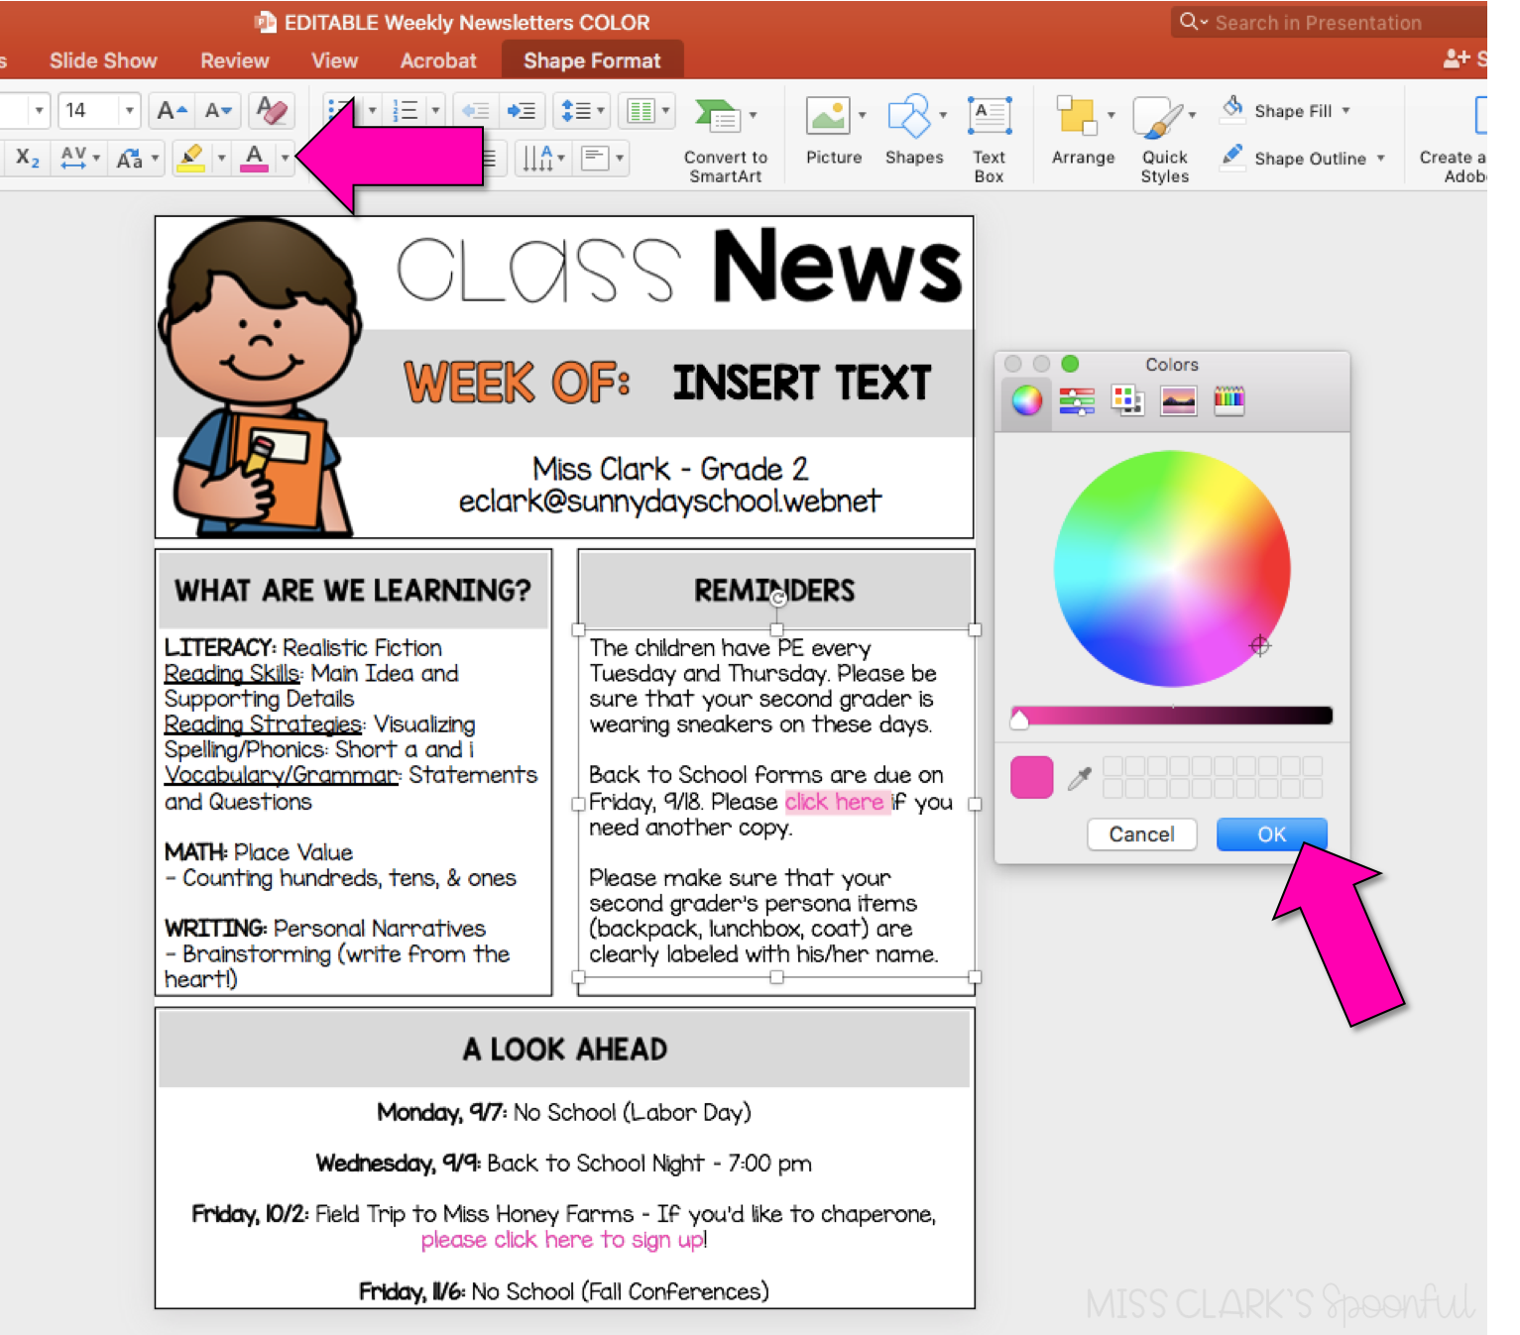Switch to the Pencils color picker
1520x1335 pixels.
[x=1229, y=400]
